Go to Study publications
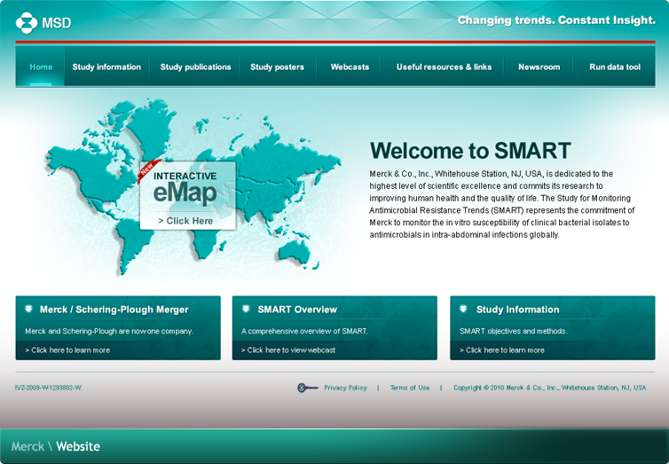Viewport: 669px width, 464px height. pyautogui.click(x=195, y=67)
